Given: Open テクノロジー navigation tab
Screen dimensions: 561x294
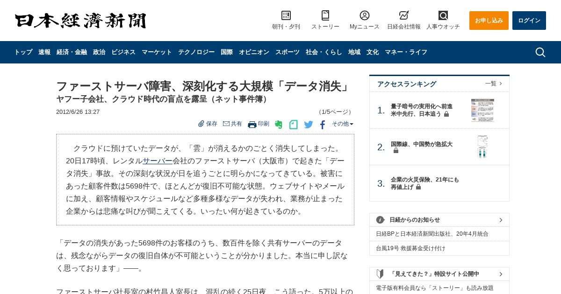Looking at the screenshot, I should [196, 52].
